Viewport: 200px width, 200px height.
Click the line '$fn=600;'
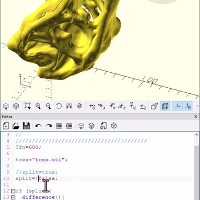(28, 147)
